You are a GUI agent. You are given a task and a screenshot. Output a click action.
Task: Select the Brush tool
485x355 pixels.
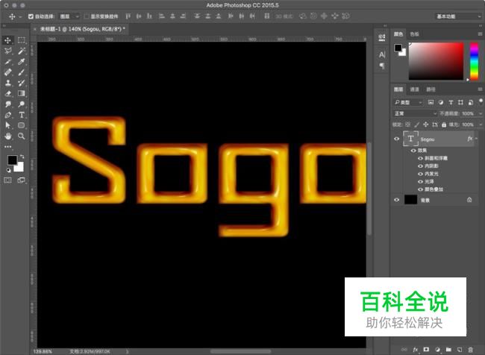point(22,72)
